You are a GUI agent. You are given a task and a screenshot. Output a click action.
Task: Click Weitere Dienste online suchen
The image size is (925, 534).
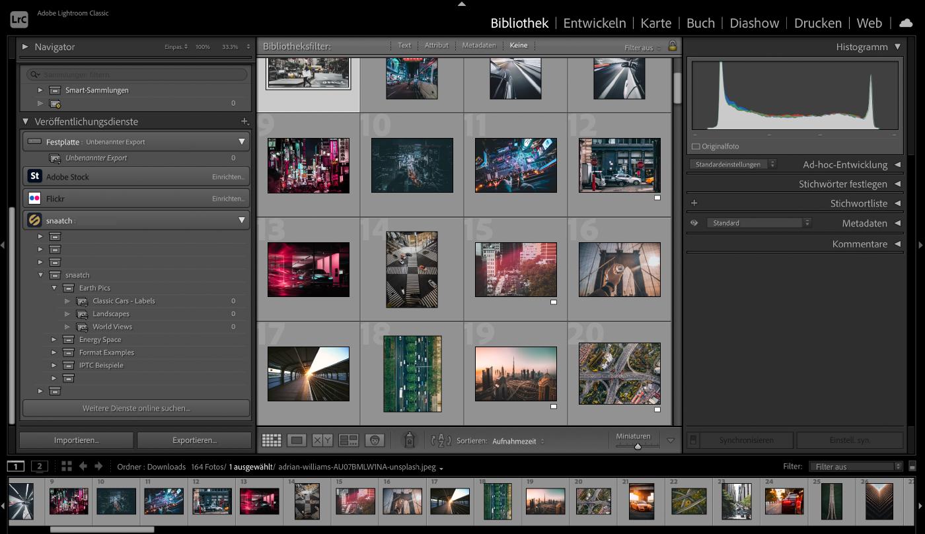pyautogui.click(x=135, y=408)
